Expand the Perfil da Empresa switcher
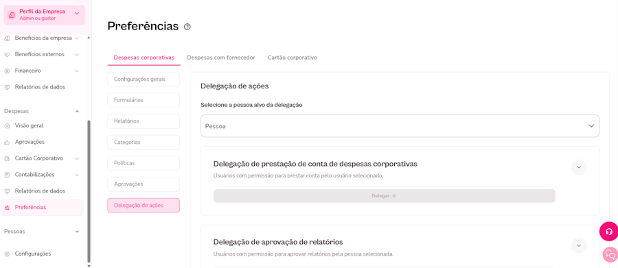This screenshot has width=618, height=268. [77, 14]
